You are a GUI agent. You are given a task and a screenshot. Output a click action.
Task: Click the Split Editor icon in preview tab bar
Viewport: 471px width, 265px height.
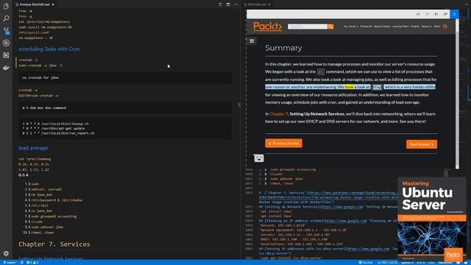(228, 4)
